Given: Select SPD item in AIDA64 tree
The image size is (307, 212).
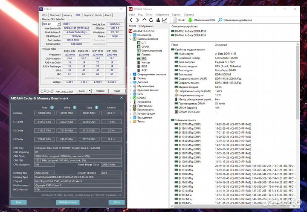Looking at the screenshot, I should pos(142,58).
